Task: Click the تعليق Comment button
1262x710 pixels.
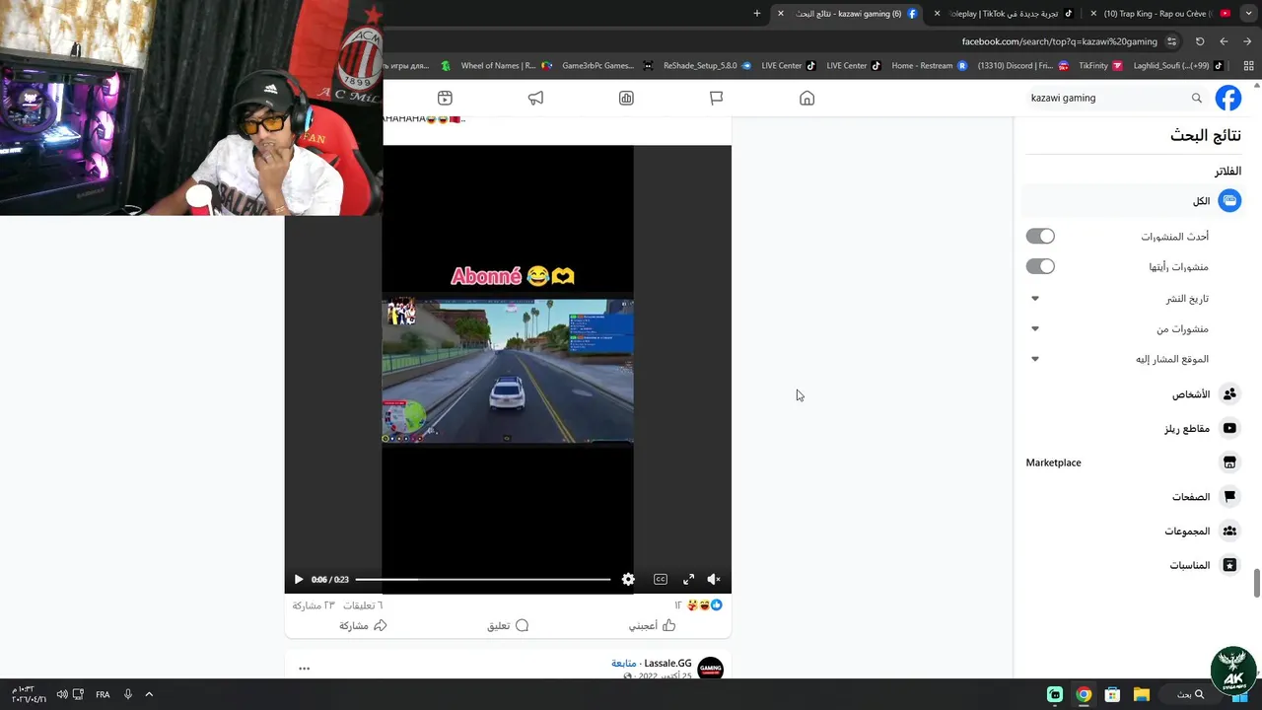Action: tap(508, 625)
